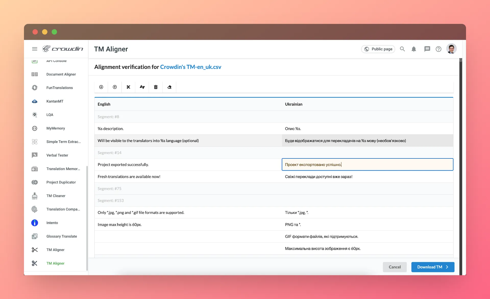This screenshot has width=490, height=299.
Task: Click the KantanMT cloud icon
Action: (x=35, y=101)
